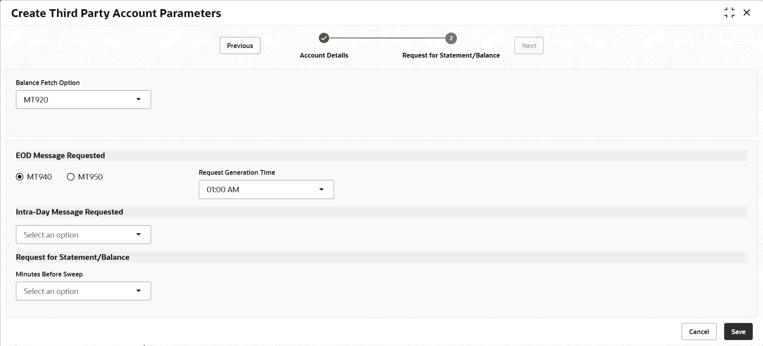Click the Previous button
This screenshot has width=763, height=346.
240,46
